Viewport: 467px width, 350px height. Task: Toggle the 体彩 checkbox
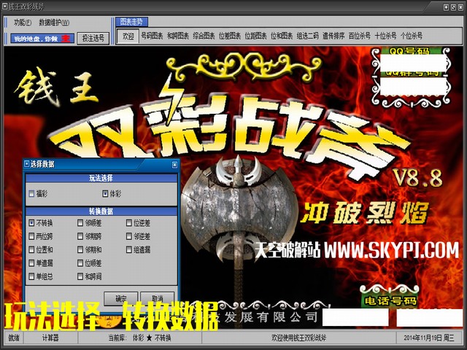tap(105, 194)
